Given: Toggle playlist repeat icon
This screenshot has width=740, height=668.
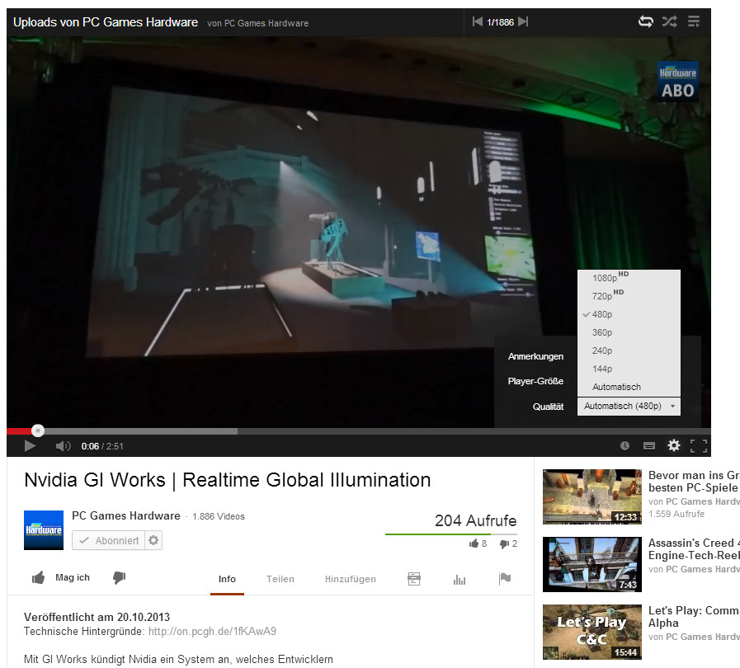Looking at the screenshot, I should pos(646,21).
